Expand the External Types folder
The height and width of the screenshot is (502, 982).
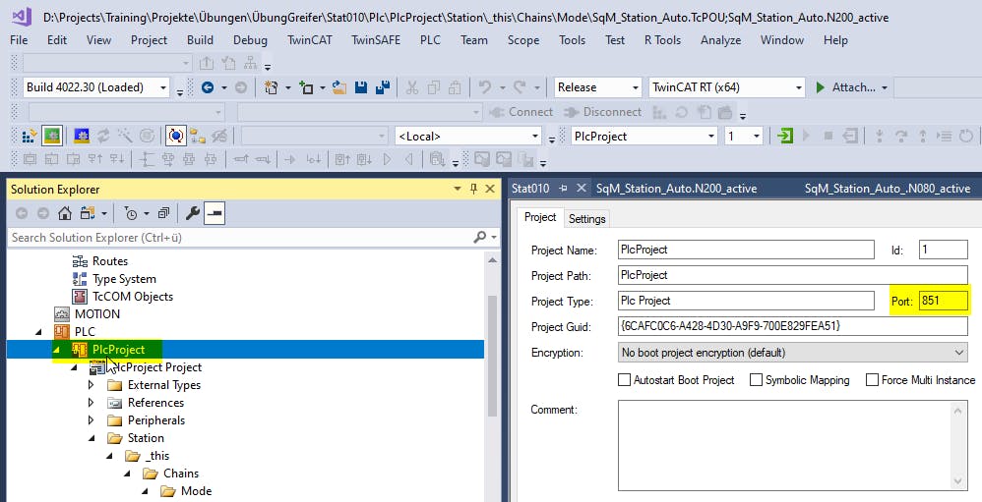(92, 385)
